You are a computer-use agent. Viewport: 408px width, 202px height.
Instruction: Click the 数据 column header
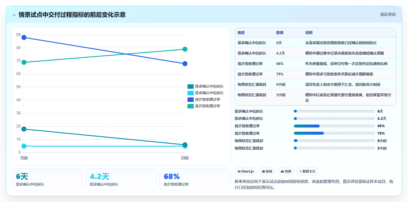(280, 33)
